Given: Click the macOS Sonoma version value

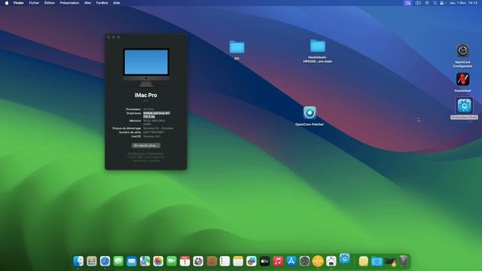Looking at the screenshot, I should (x=151, y=136).
